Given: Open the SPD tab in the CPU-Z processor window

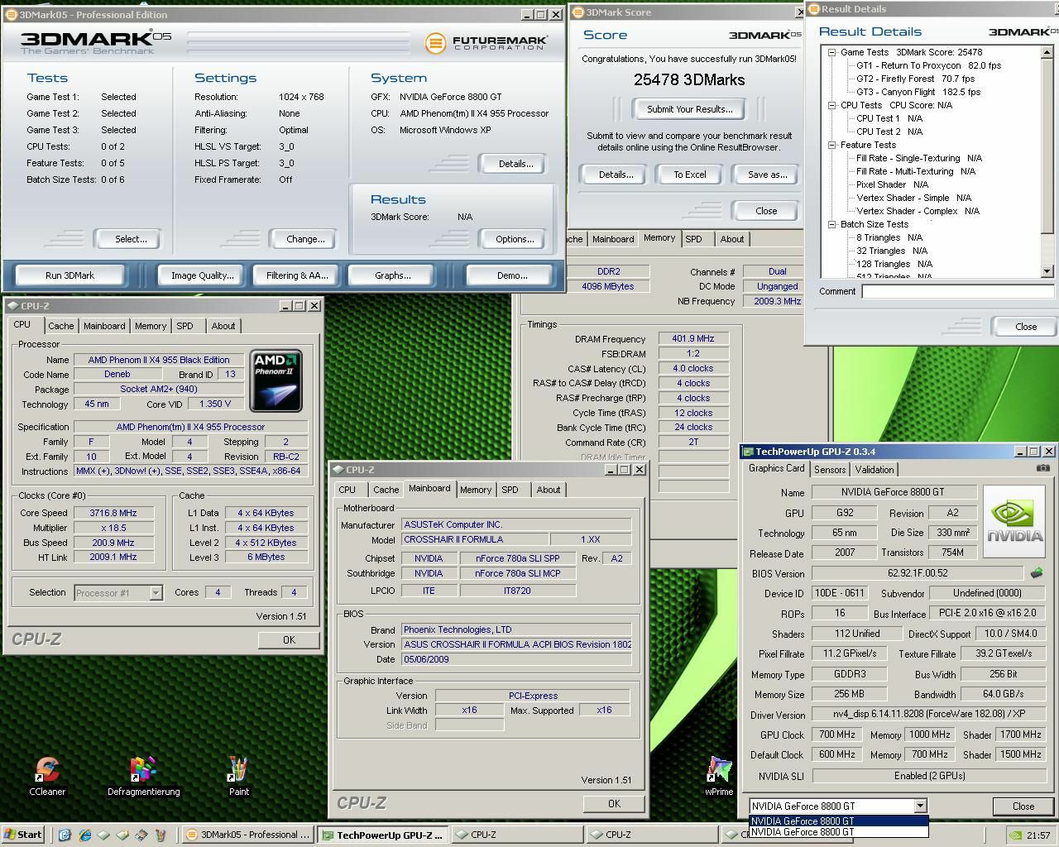Looking at the screenshot, I should pyautogui.click(x=185, y=326).
